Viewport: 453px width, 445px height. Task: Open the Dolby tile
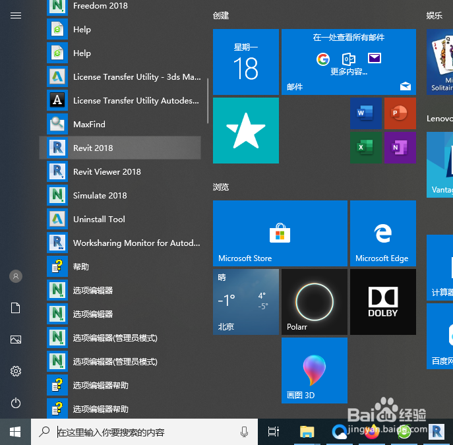point(383,302)
